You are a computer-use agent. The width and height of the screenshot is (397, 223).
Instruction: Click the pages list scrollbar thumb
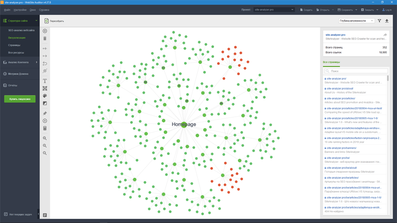click(x=388, y=78)
